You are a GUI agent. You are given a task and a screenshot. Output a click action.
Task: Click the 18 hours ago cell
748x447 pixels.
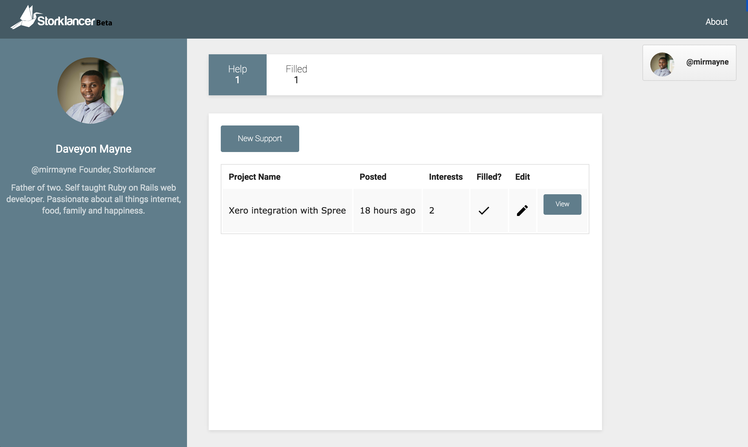coord(387,211)
